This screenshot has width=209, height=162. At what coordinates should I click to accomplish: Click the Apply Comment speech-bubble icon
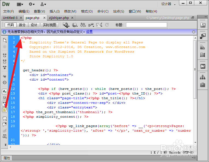(x=5, y=118)
